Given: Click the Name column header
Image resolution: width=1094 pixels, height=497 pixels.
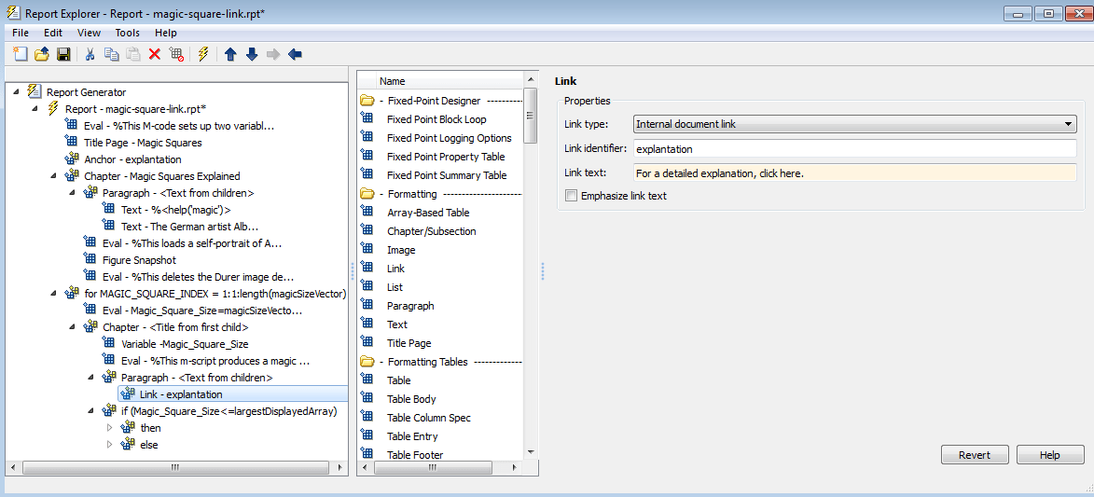Looking at the screenshot, I should (450, 81).
